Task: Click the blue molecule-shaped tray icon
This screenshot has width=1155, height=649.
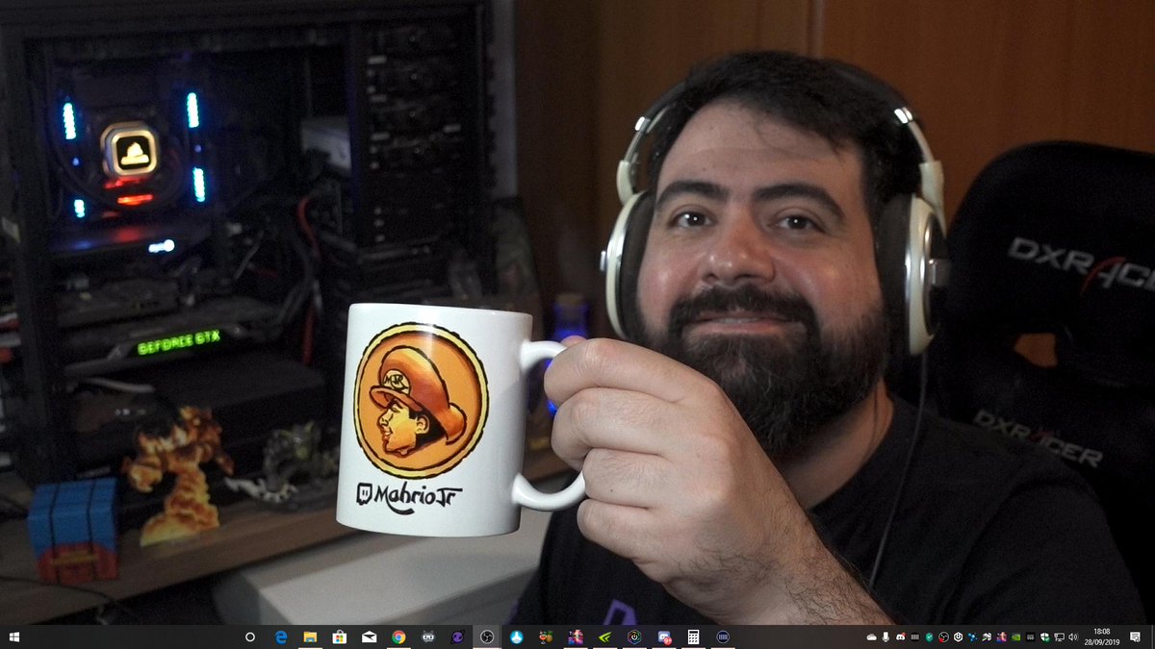Action: 973,637
